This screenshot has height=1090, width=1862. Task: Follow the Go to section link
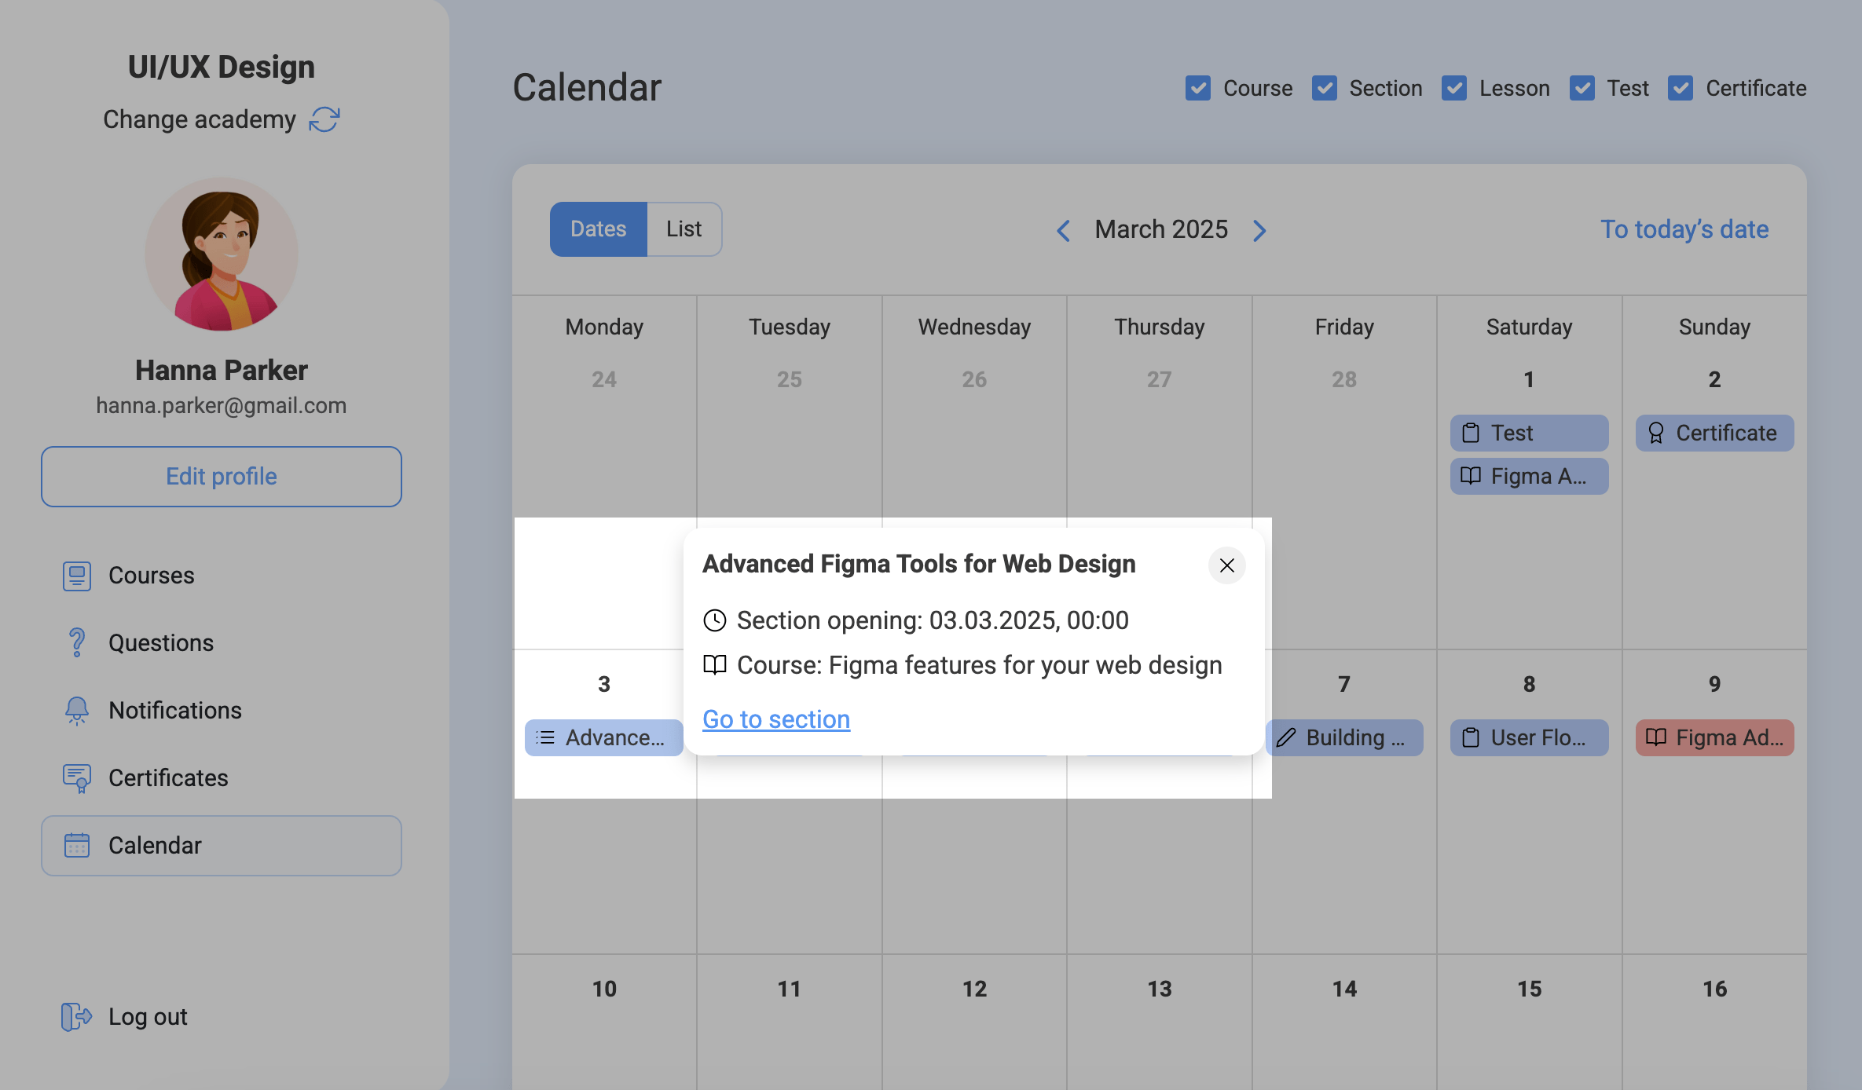[776, 719]
